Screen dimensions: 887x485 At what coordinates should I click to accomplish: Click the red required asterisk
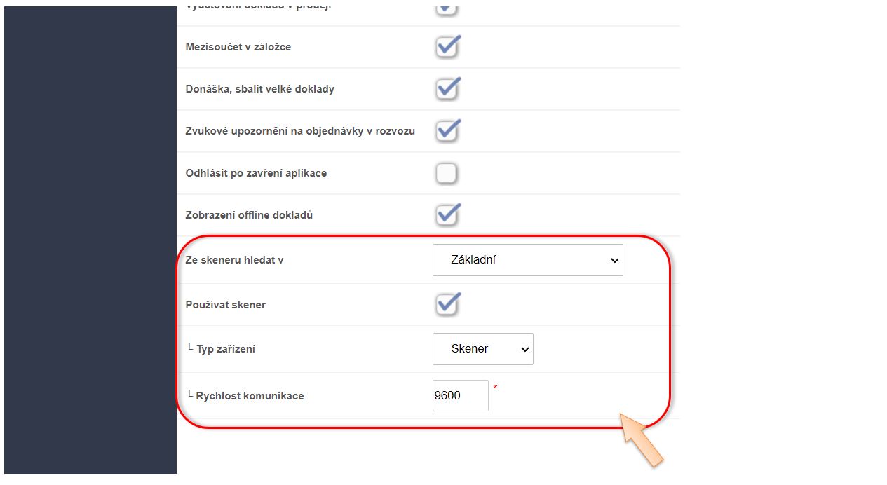click(496, 388)
